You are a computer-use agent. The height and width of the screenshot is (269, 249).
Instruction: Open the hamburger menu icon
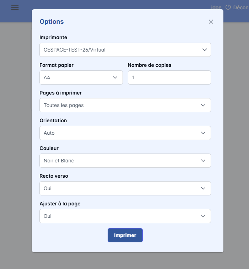pos(15,7)
